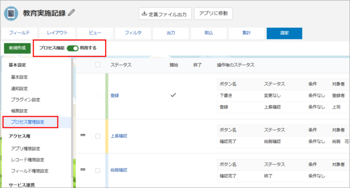Image resolution: width=350 pixels, height=188 pixels.
Task: Click the 定義ファイル出力 button
Action: point(165,14)
